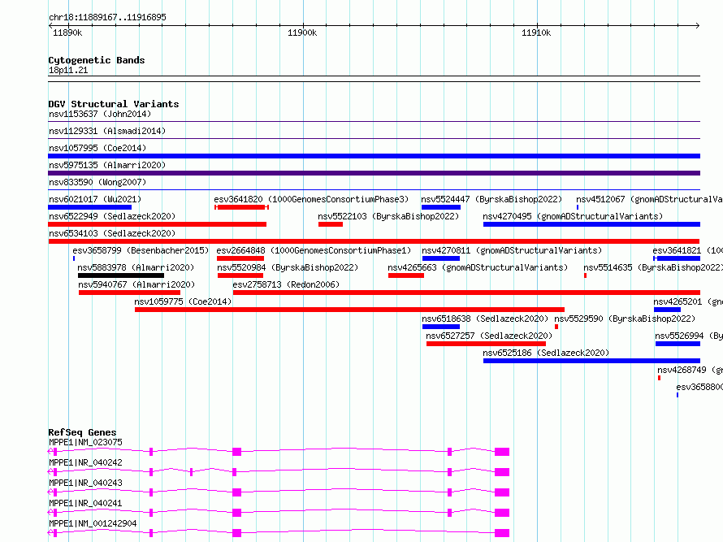Click the esv2758713 (Redon2006) label
The height and width of the screenshot is (542, 723).
286,284
